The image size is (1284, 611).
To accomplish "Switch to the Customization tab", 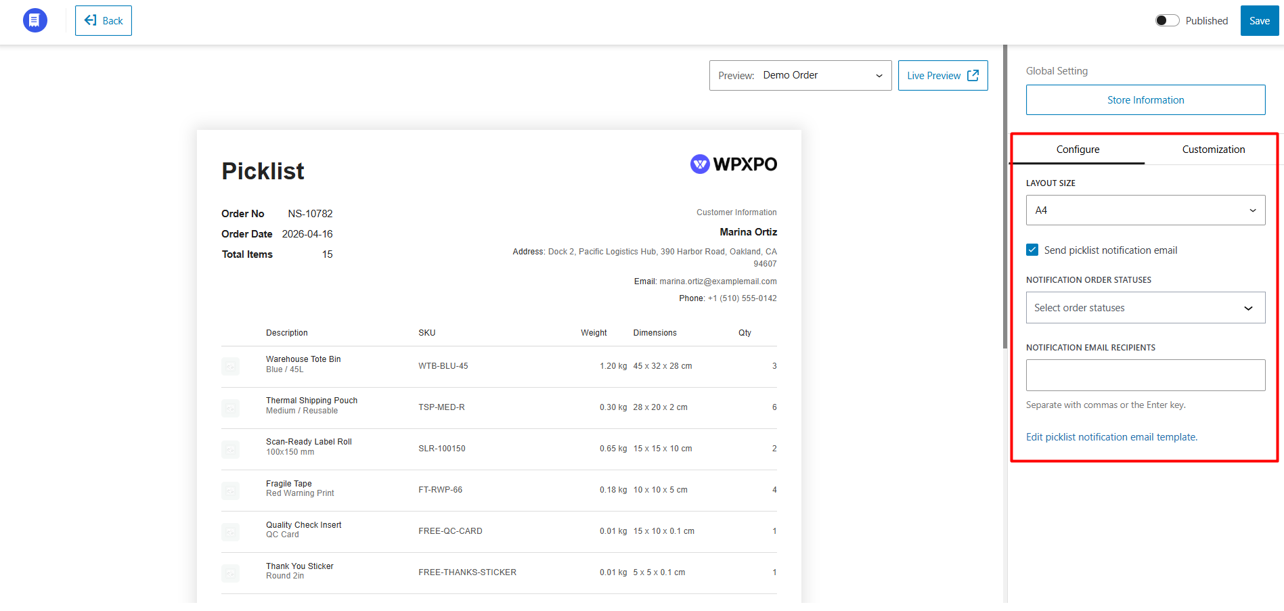I will click(1213, 150).
